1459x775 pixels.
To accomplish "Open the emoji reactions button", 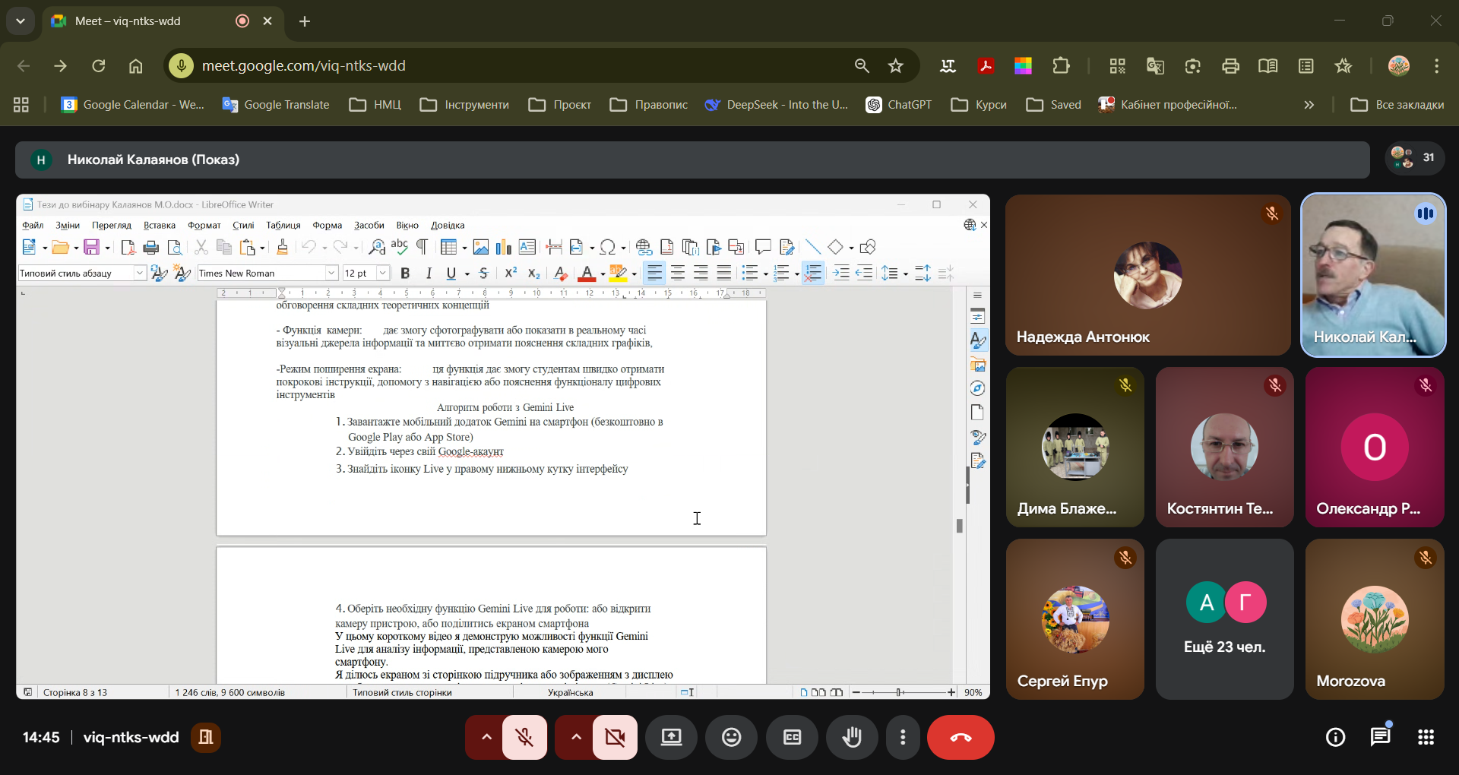I will 731,737.
